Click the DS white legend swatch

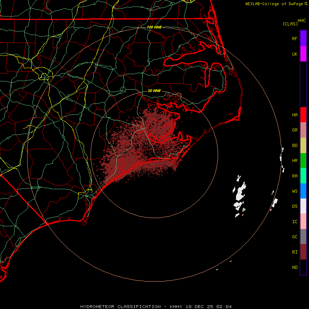(x=303, y=206)
